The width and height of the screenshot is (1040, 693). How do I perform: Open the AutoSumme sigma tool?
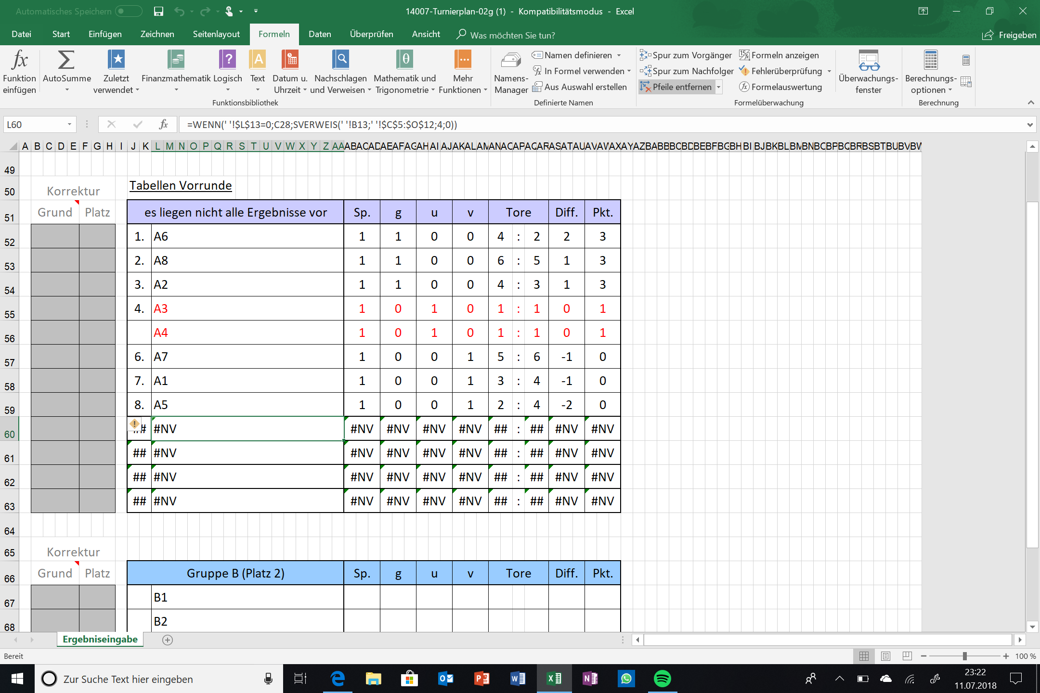[x=66, y=61]
